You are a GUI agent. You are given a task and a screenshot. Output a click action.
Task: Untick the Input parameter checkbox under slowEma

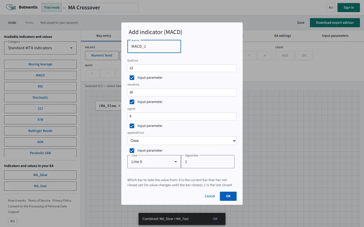pyautogui.click(x=132, y=102)
